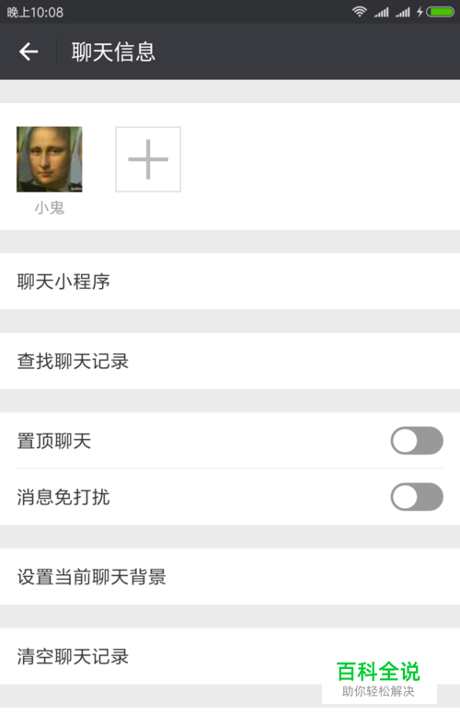
Task: Open 设置当前聊天背景
Action: (230, 577)
